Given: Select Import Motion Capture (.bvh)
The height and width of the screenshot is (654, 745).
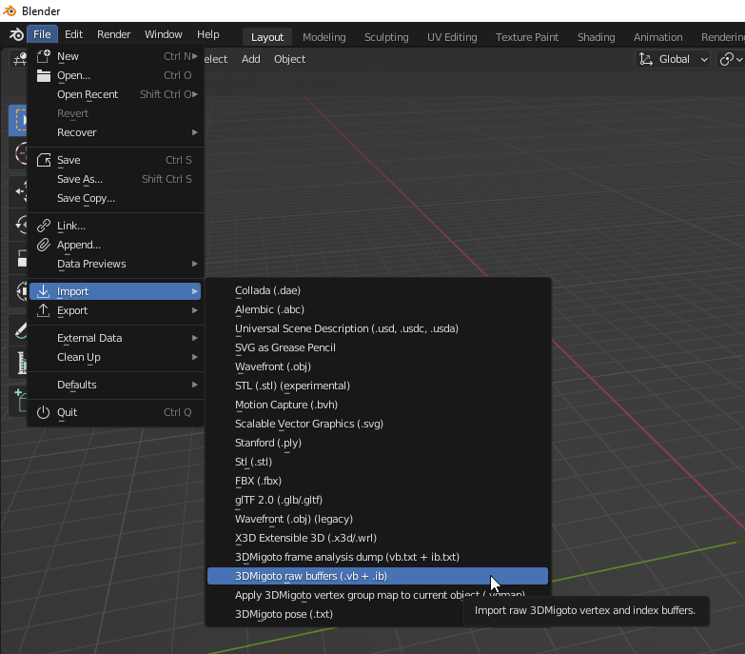Looking at the screenshot, I should coord(378,405).
